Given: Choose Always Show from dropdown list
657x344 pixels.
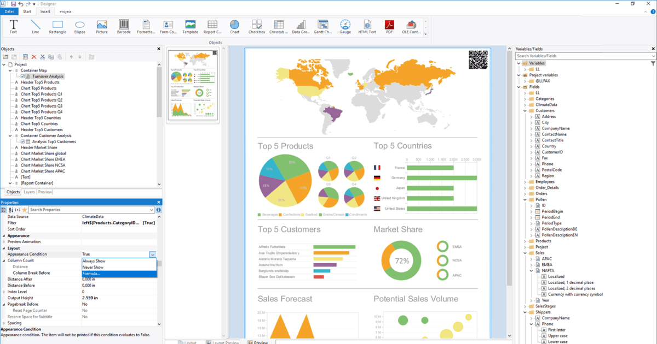Looking at the screenshot, I should click(119, 261).
